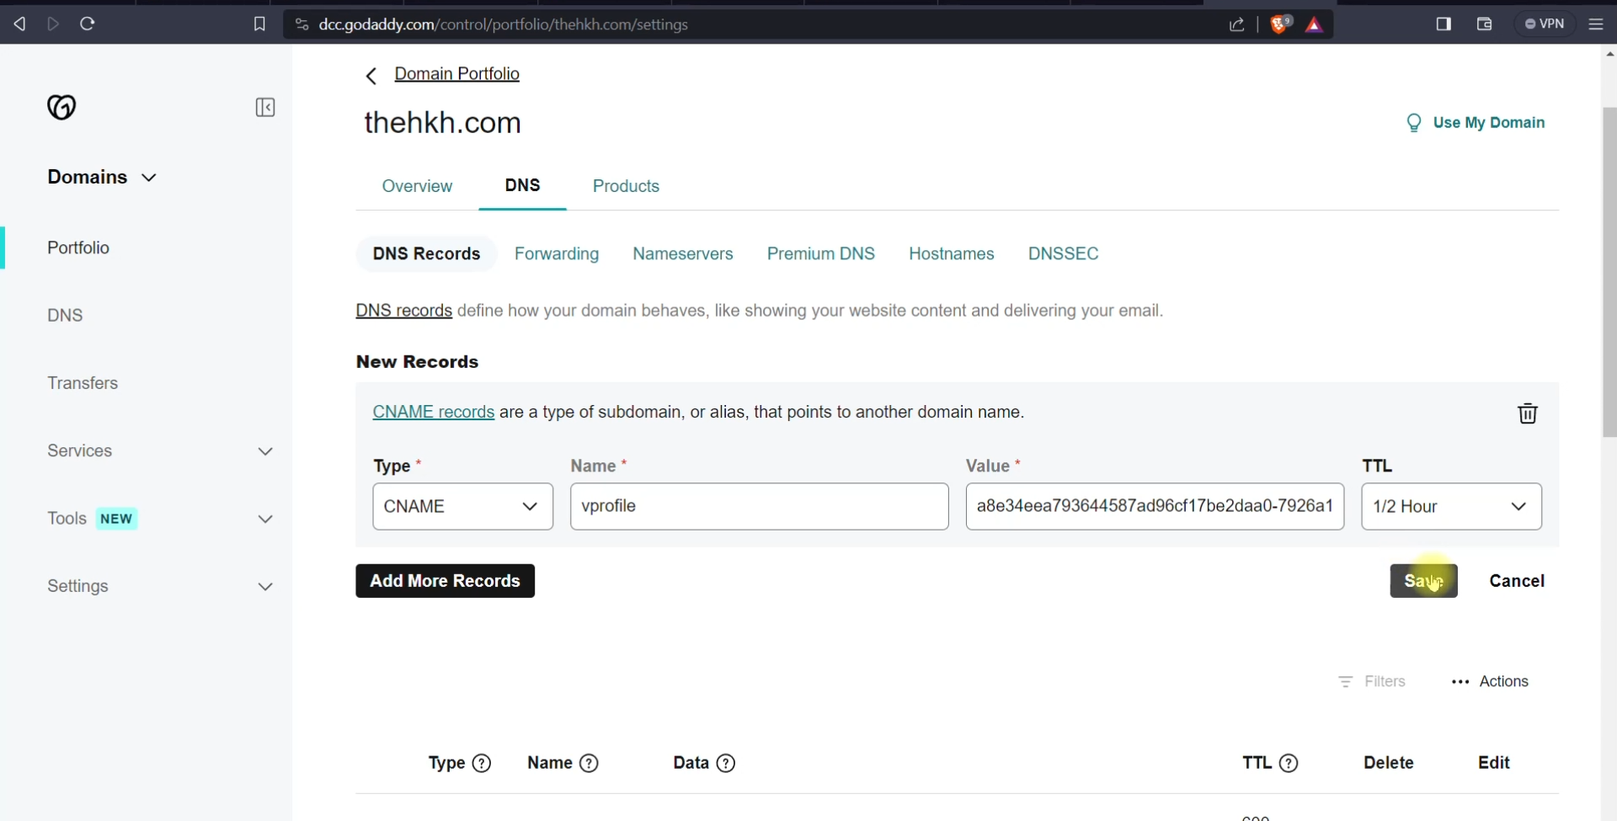Delete the new CNAME record trash icon
The height and width of the screenshot is (821, 1617).
tap(1527, 413)
